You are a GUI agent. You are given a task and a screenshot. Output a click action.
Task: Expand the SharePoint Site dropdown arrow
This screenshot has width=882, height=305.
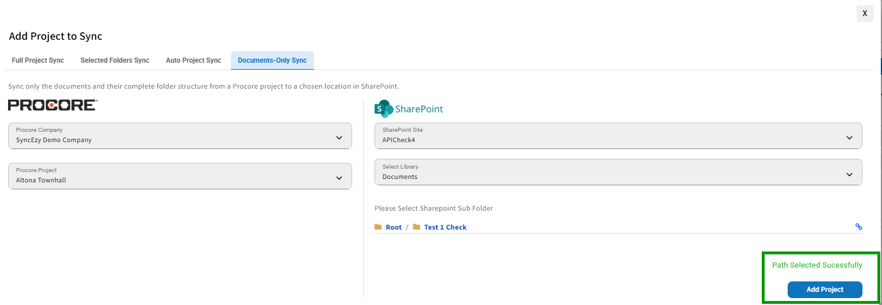point(849,138)
